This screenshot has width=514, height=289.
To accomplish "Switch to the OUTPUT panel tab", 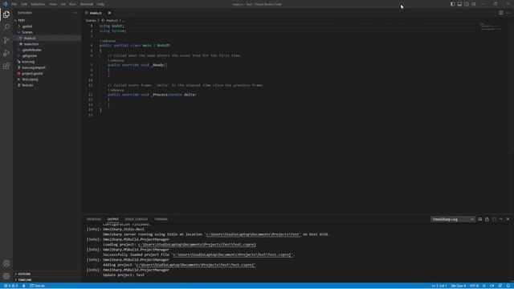I will (112, 219).
